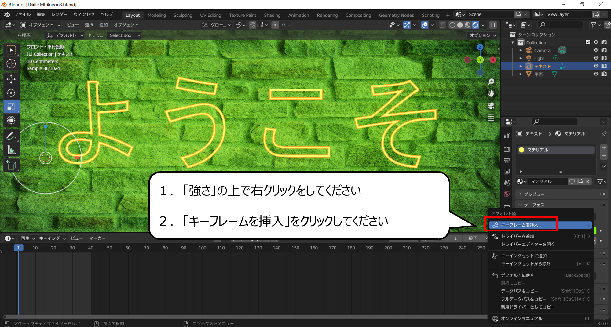Toggle the camera view icon
Viewport: 611px width, 327px height.
point(491,106)
